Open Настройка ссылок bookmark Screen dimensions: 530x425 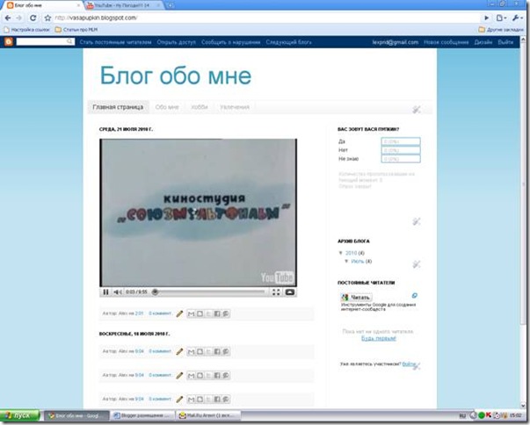coord(26,30)
